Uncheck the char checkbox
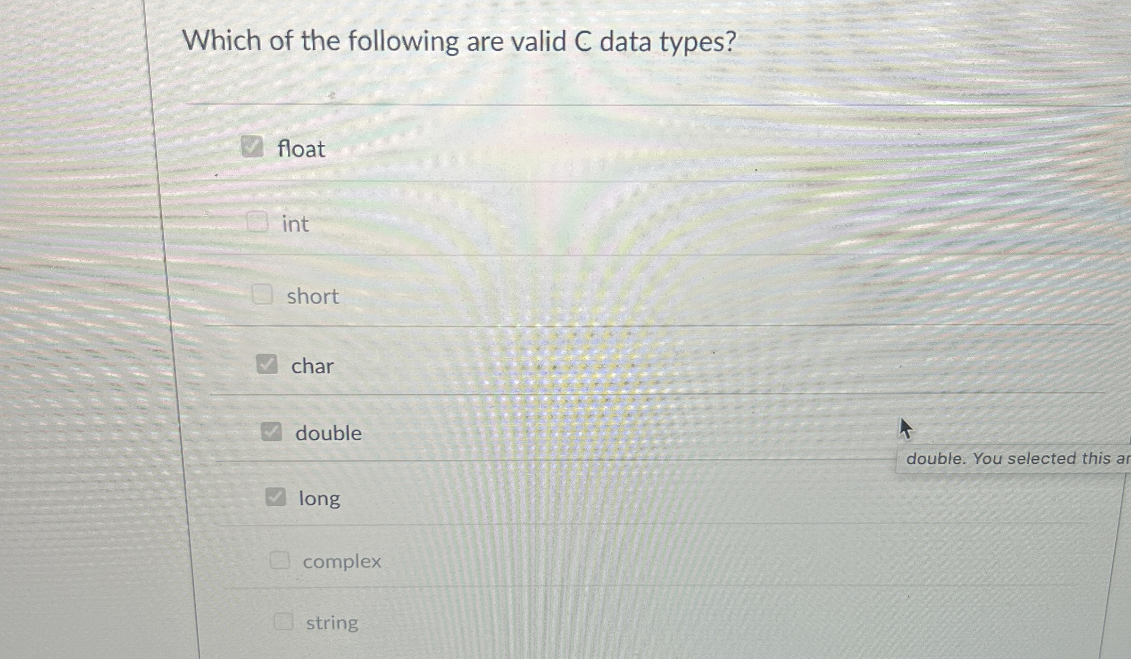This screenshot has height=659, width=1131. 267,363
